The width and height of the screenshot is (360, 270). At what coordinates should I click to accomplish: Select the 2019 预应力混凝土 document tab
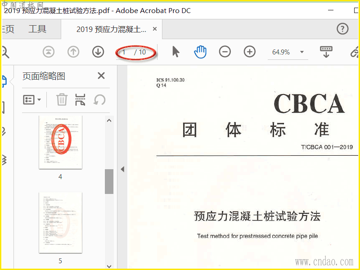pos(111,29)
